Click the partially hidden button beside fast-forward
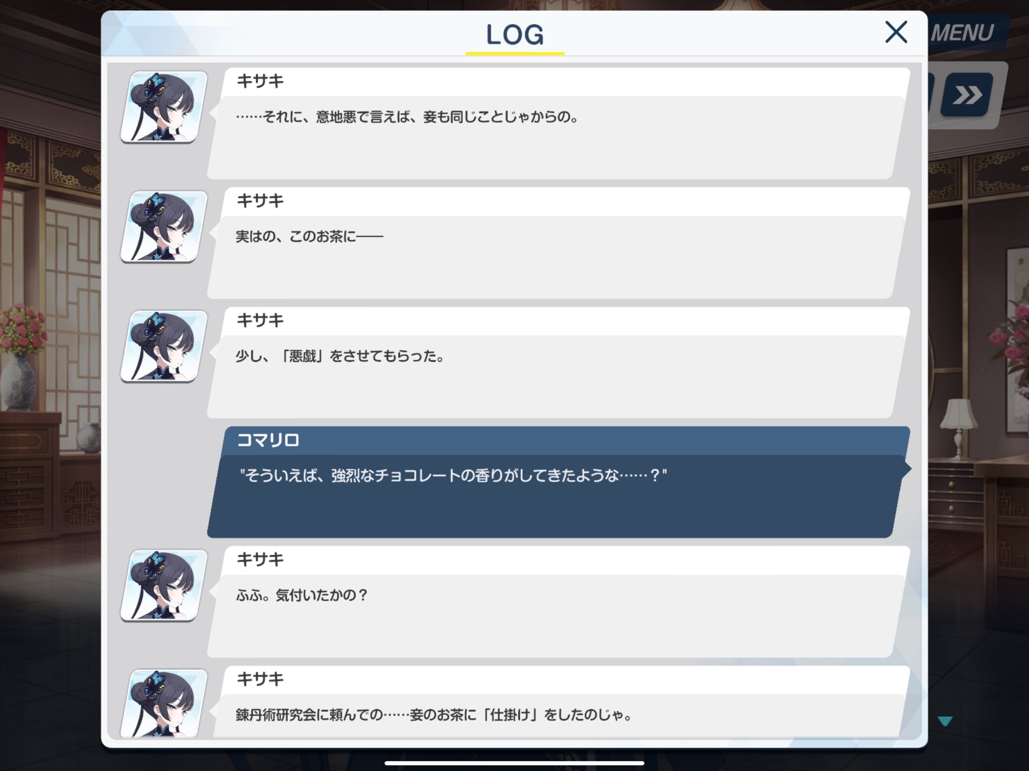Screen dimensions: 1029x771 click(x=930, y=94)
